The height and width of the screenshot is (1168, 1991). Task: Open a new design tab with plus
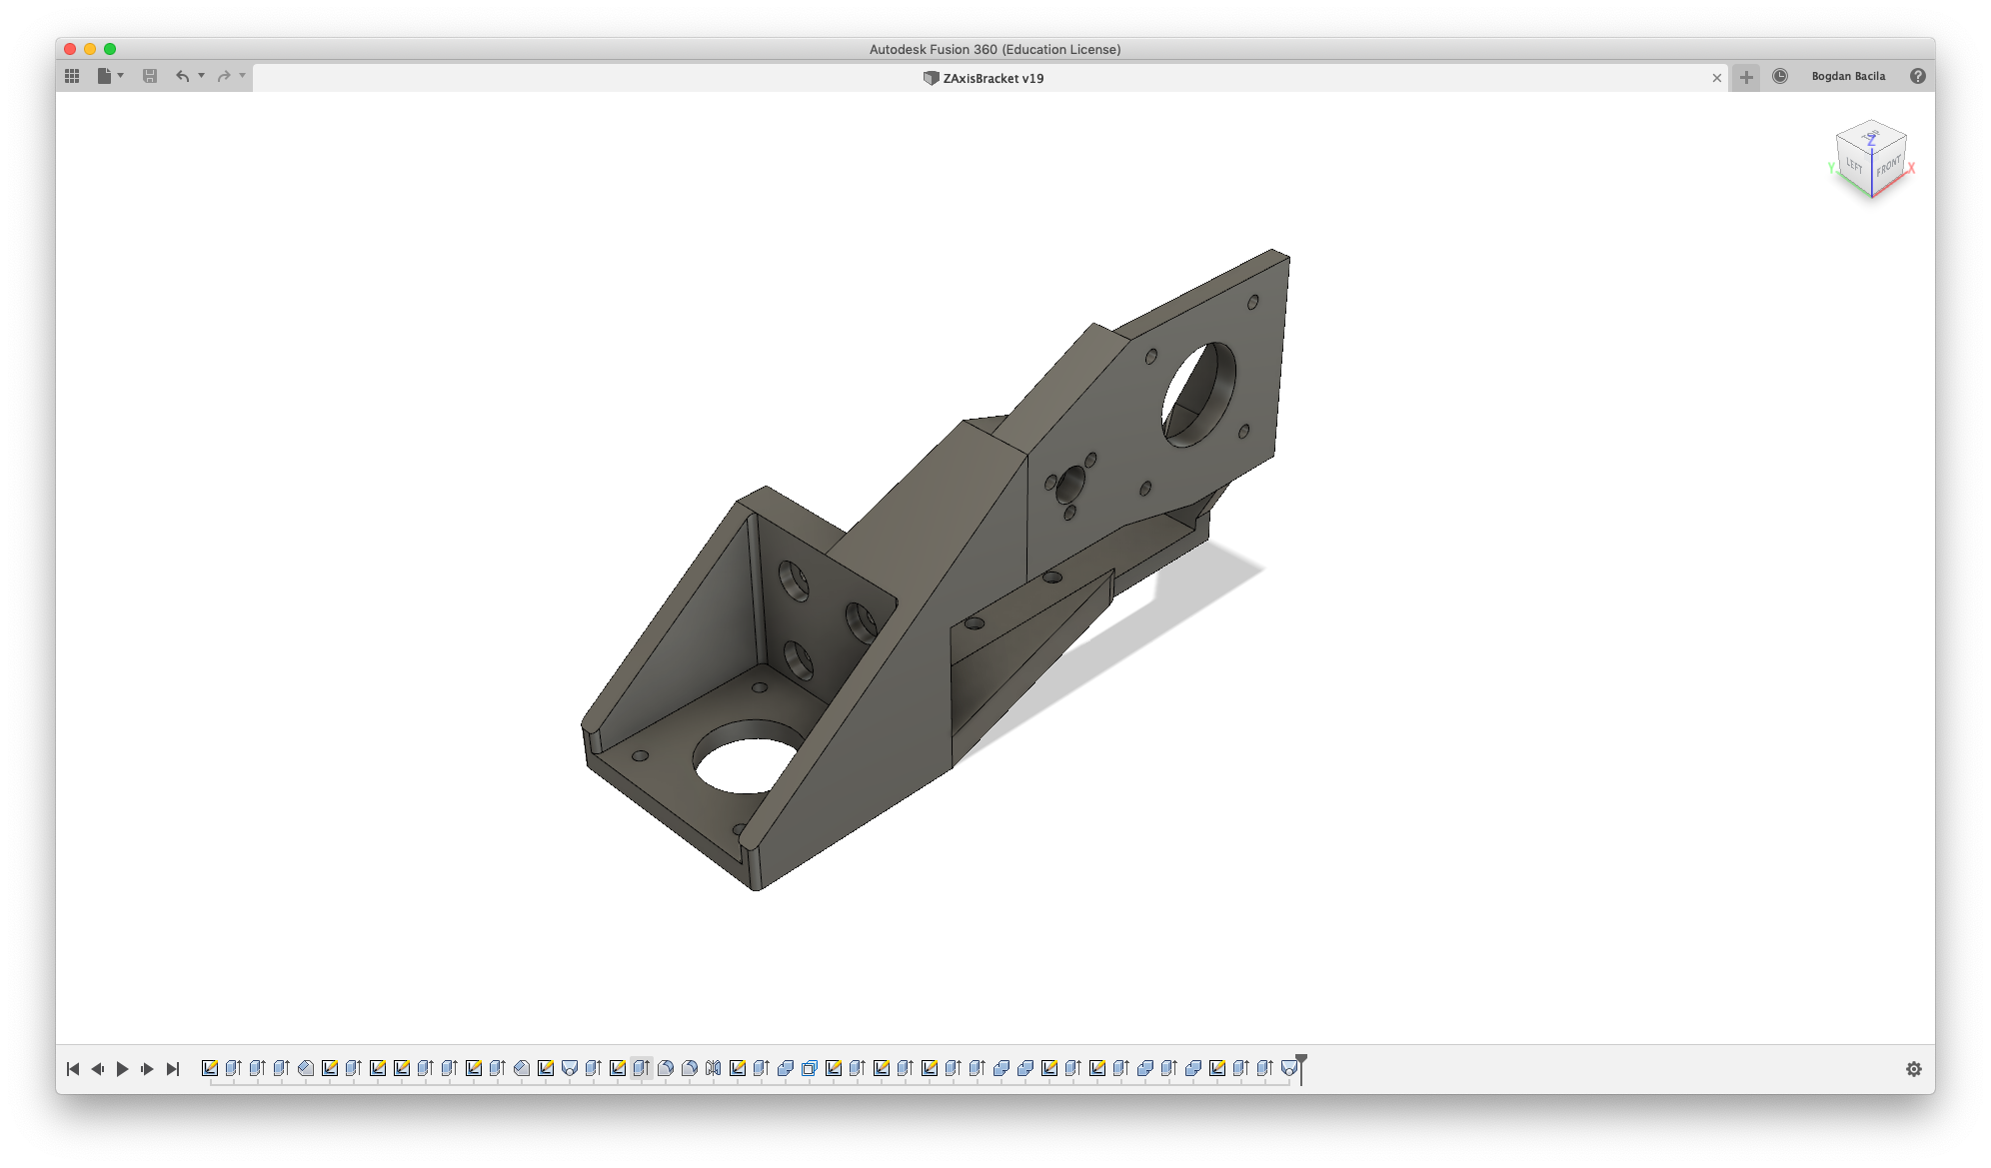click(x=1746, y=77)
